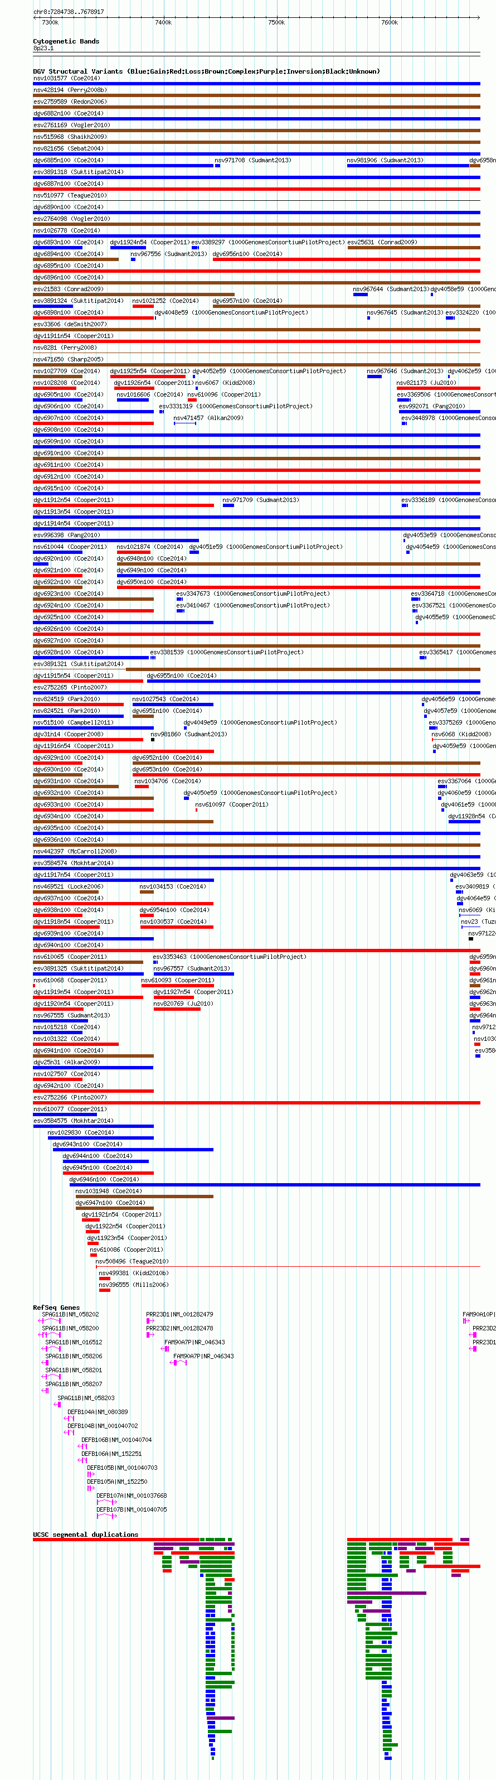496x1780 pixels.
Task: Open gene DEFB106A|NM_152251
Action: (111, 1454)
